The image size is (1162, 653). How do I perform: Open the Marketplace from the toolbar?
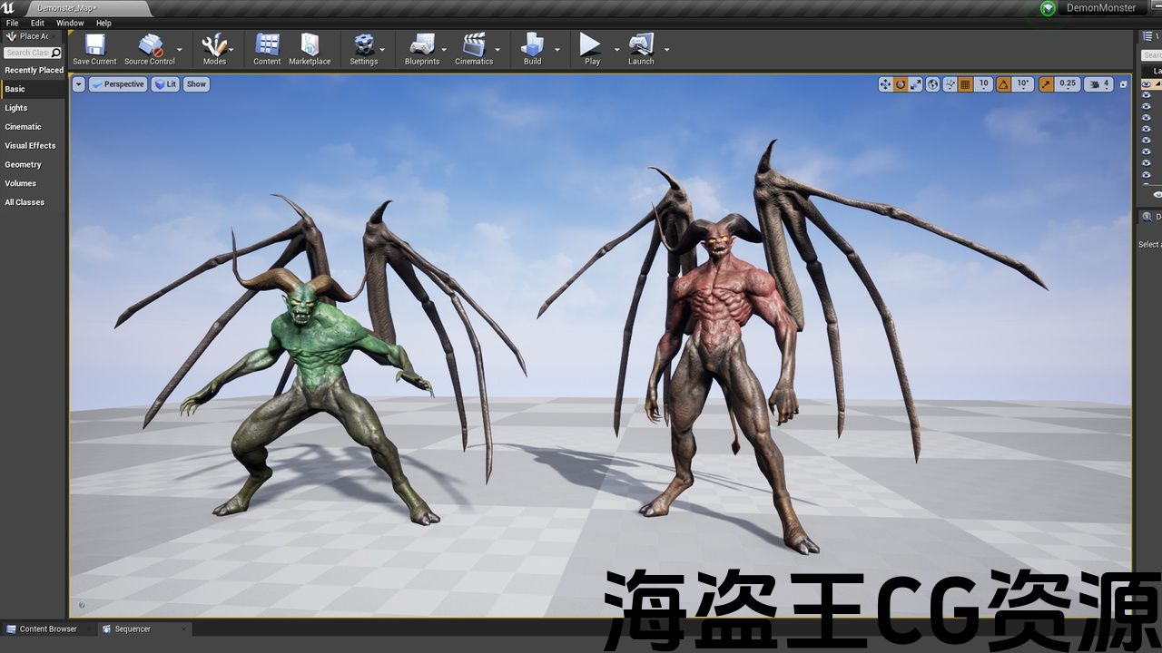coord(310,45)
